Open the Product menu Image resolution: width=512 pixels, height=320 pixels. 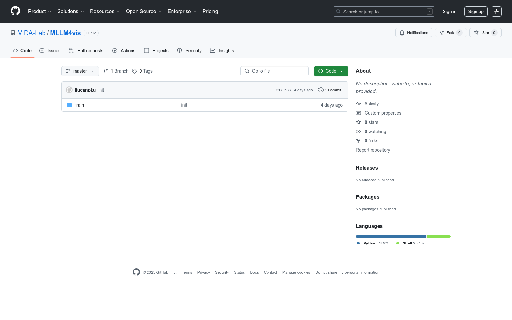point(40,12)
